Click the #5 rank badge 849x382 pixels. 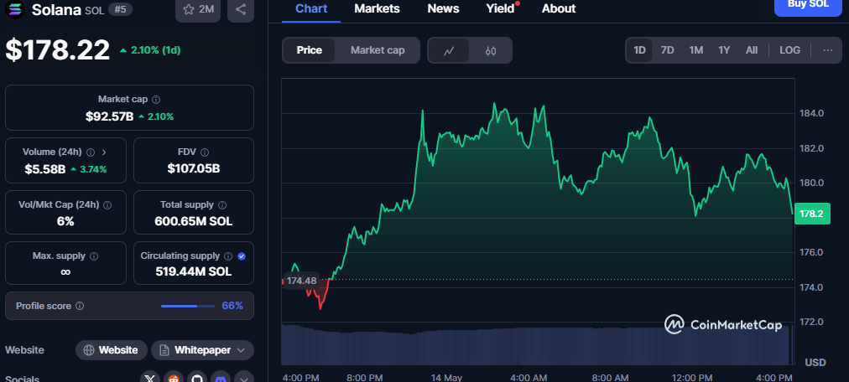(x=120, y=9)
